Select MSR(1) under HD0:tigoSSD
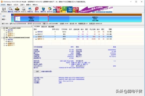 pyautogui.click(x=10, y=32)
